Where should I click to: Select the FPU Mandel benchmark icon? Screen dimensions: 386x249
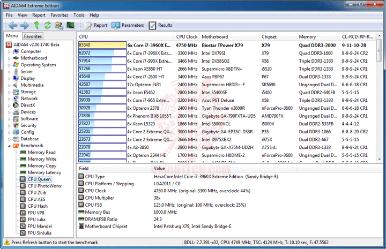tap(23, 226)
